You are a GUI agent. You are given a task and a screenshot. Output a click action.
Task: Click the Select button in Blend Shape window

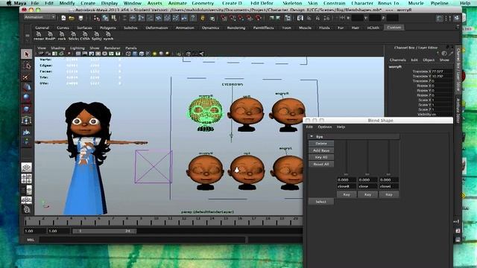321,202
